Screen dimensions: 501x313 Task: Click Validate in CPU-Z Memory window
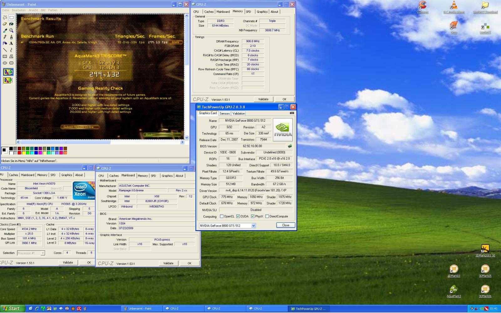click(263, 99)
